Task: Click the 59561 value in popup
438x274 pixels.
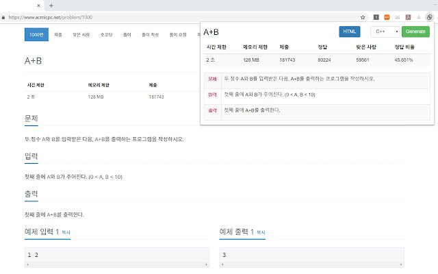Action: [x=362, y=60]
